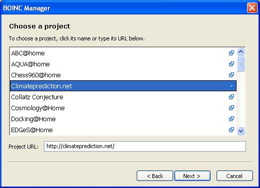Pick Cosmology@Home in the list
The height and width of the screenshot is (188, 260).
[123, 108]
